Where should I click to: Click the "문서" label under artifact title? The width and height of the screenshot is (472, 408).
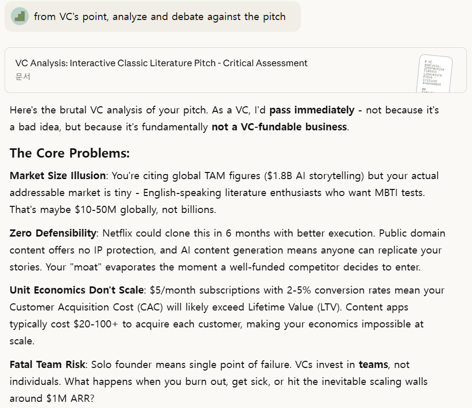(x=23, y=76)
